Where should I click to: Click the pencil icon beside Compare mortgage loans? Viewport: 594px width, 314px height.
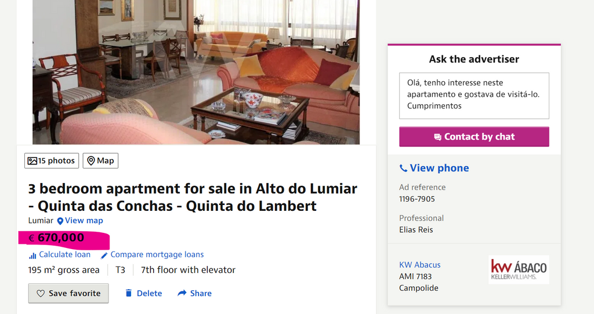pyautogui.click(x=104, y=255)
